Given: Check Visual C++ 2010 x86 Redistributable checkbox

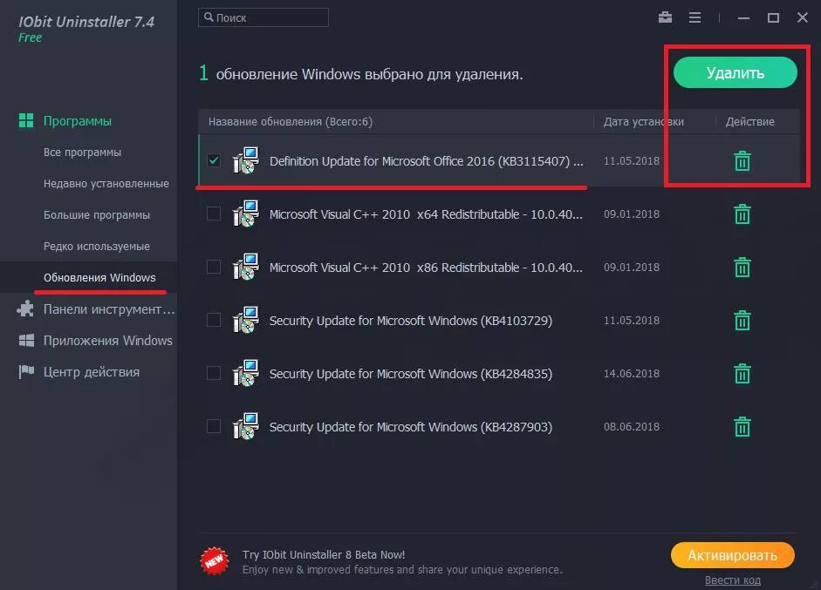Looking at the screenshot, I should pyautogui.click(x=214, y=267).
